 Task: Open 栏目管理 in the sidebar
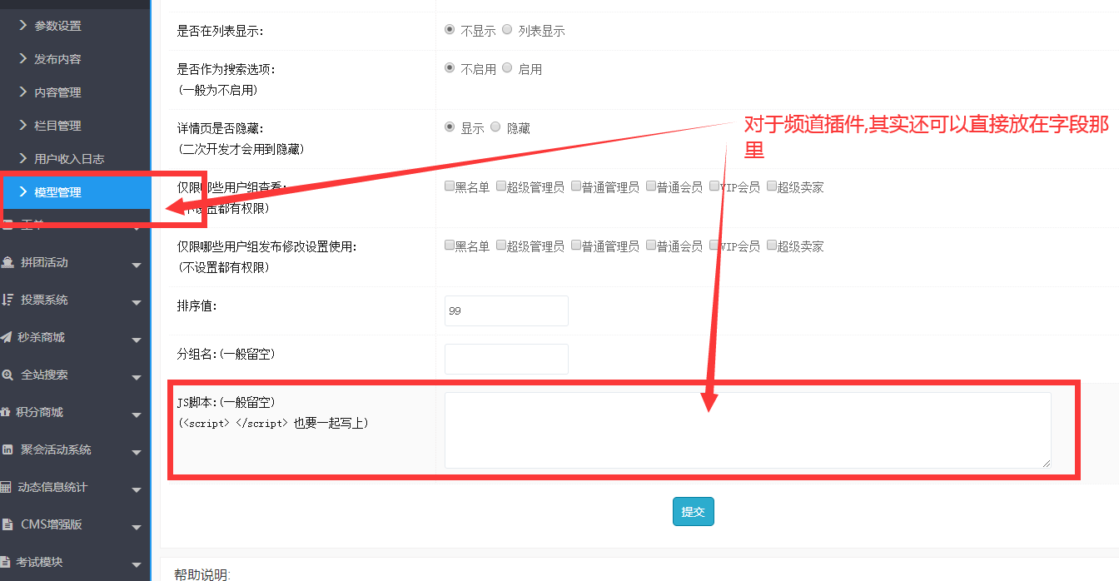[57, 126]
